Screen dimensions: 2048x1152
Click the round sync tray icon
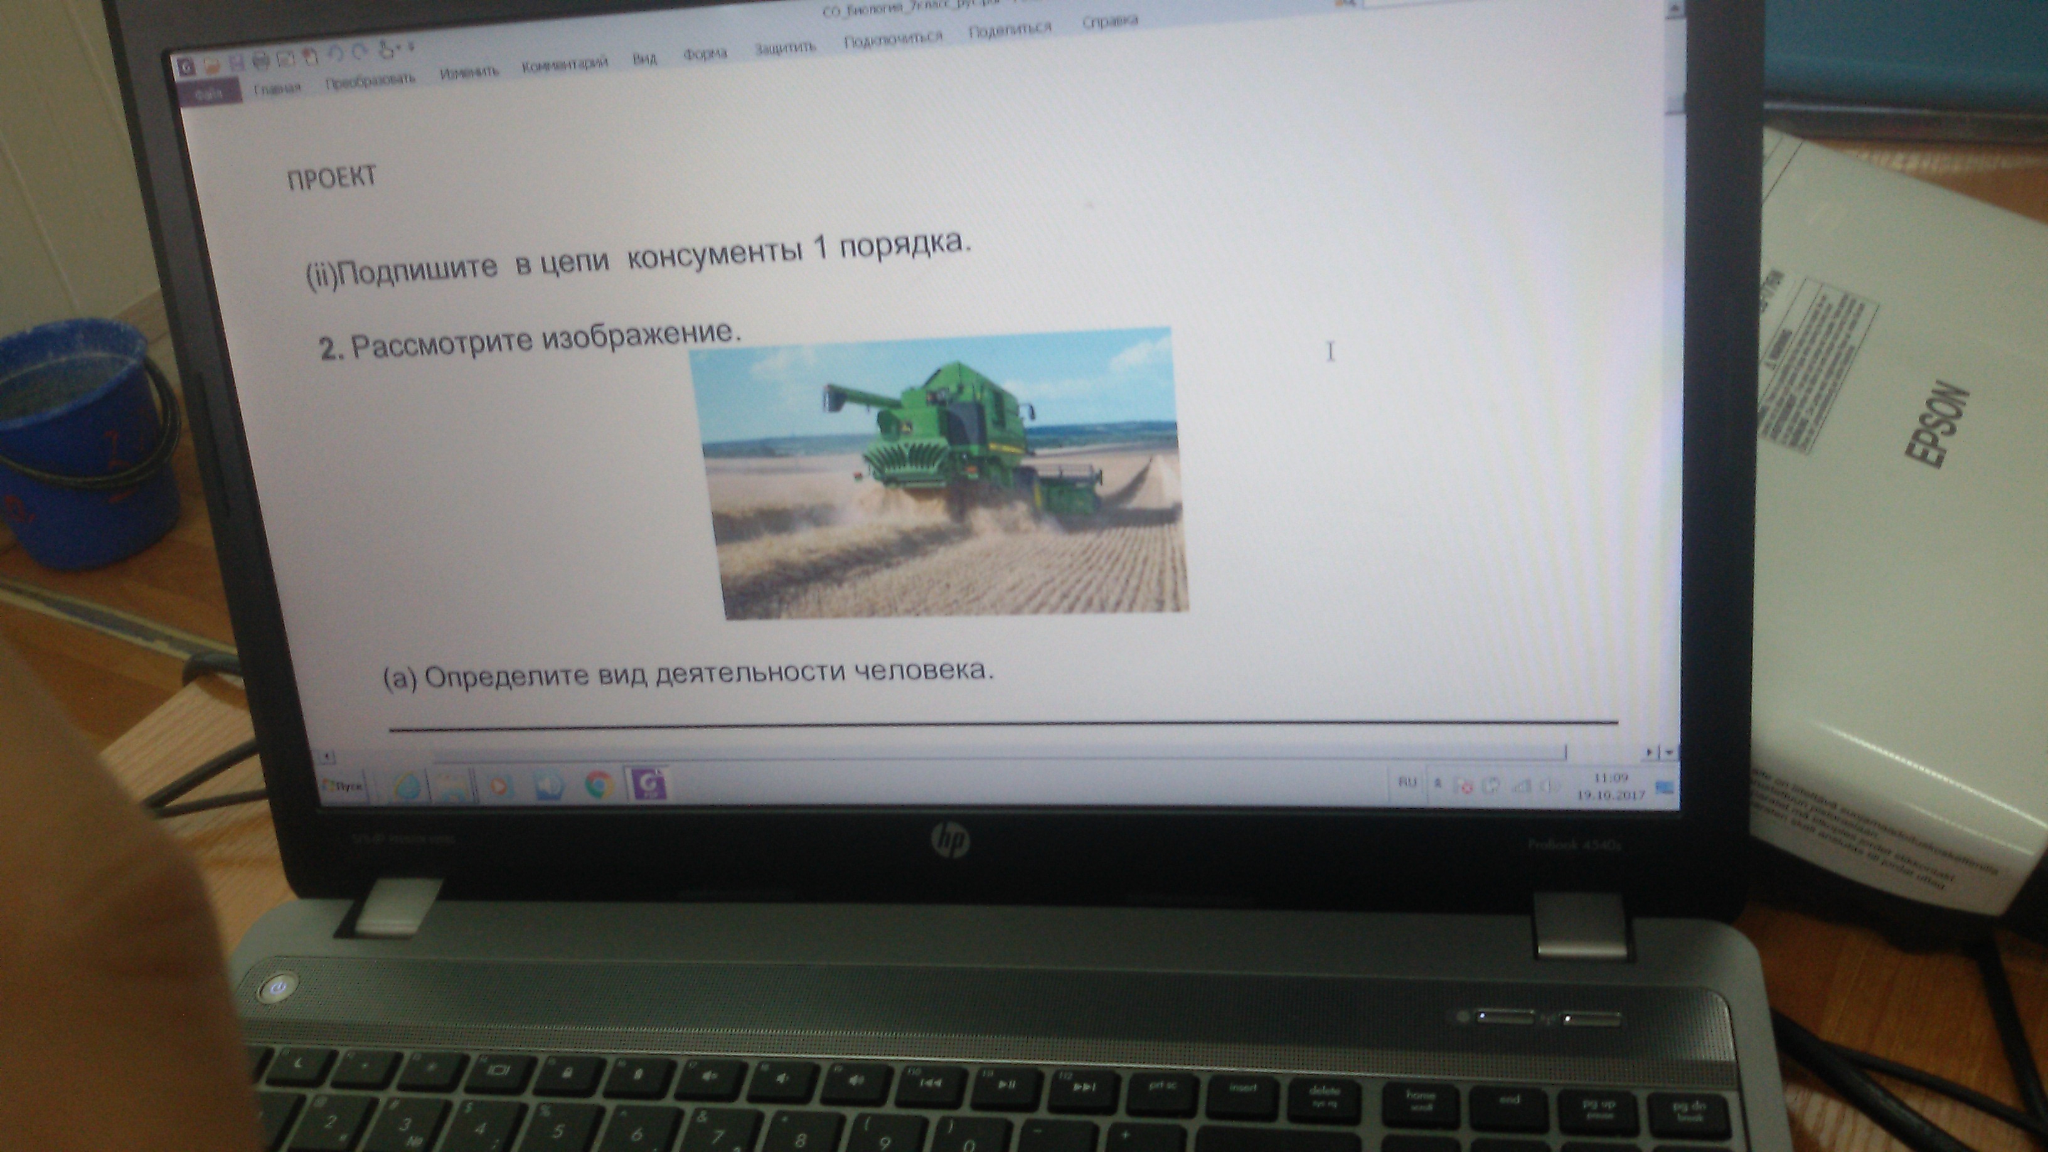(1492, 786)
